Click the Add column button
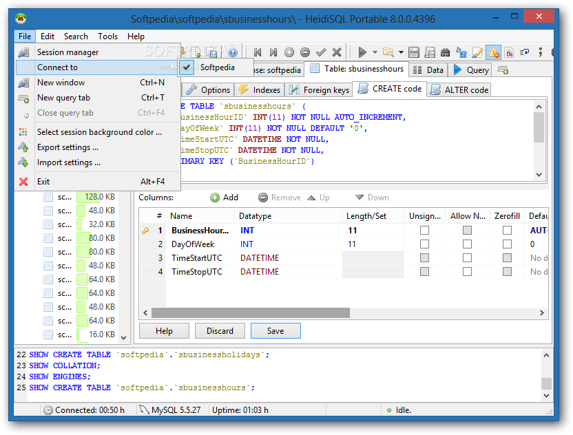This screenshot has height=435, width=573. 225,198
